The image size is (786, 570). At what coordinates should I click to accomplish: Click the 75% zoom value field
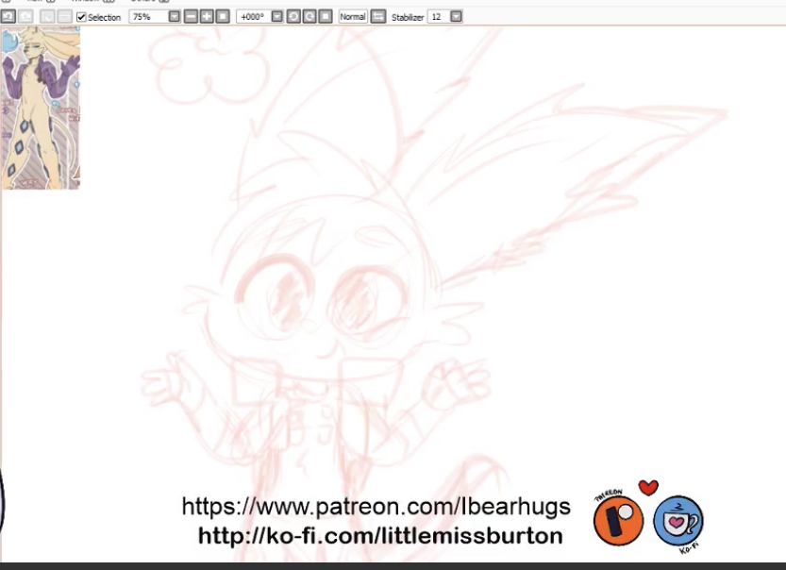pos(148,17)
